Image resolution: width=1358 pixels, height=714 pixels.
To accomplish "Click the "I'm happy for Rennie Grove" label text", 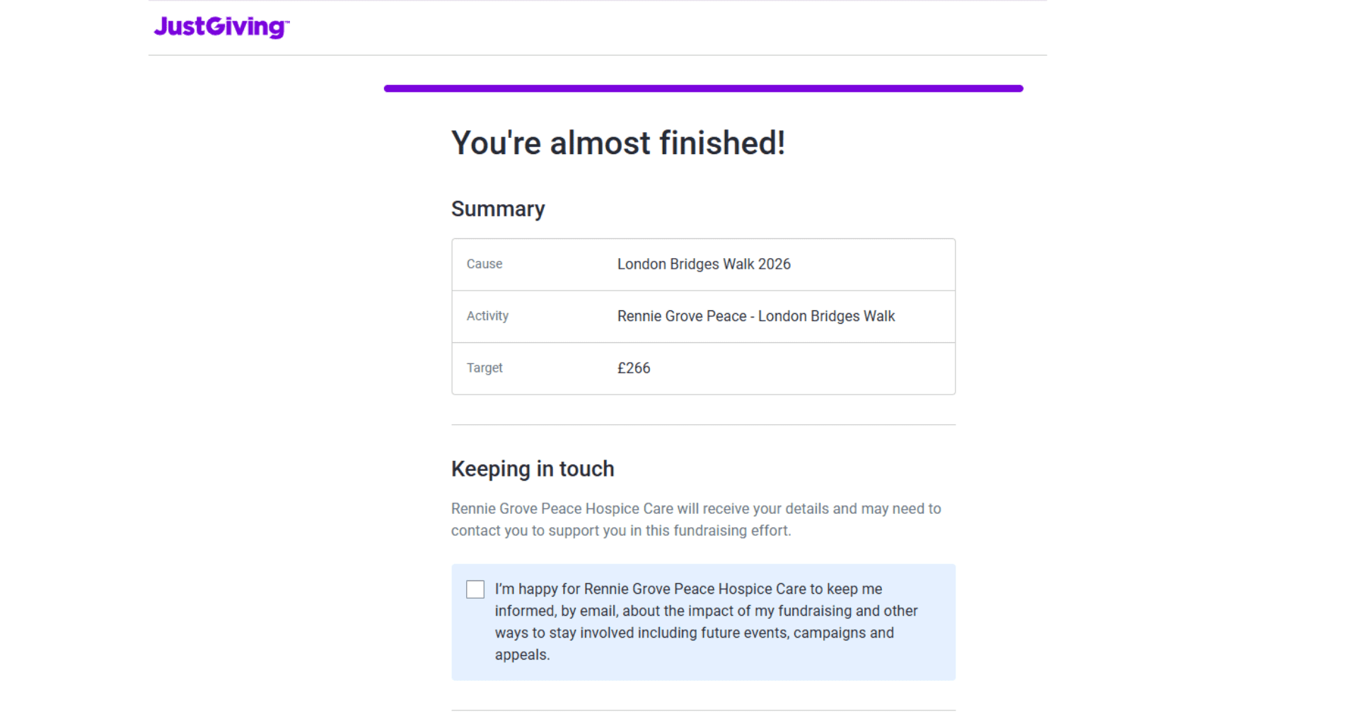I will [x=687, y=589].
